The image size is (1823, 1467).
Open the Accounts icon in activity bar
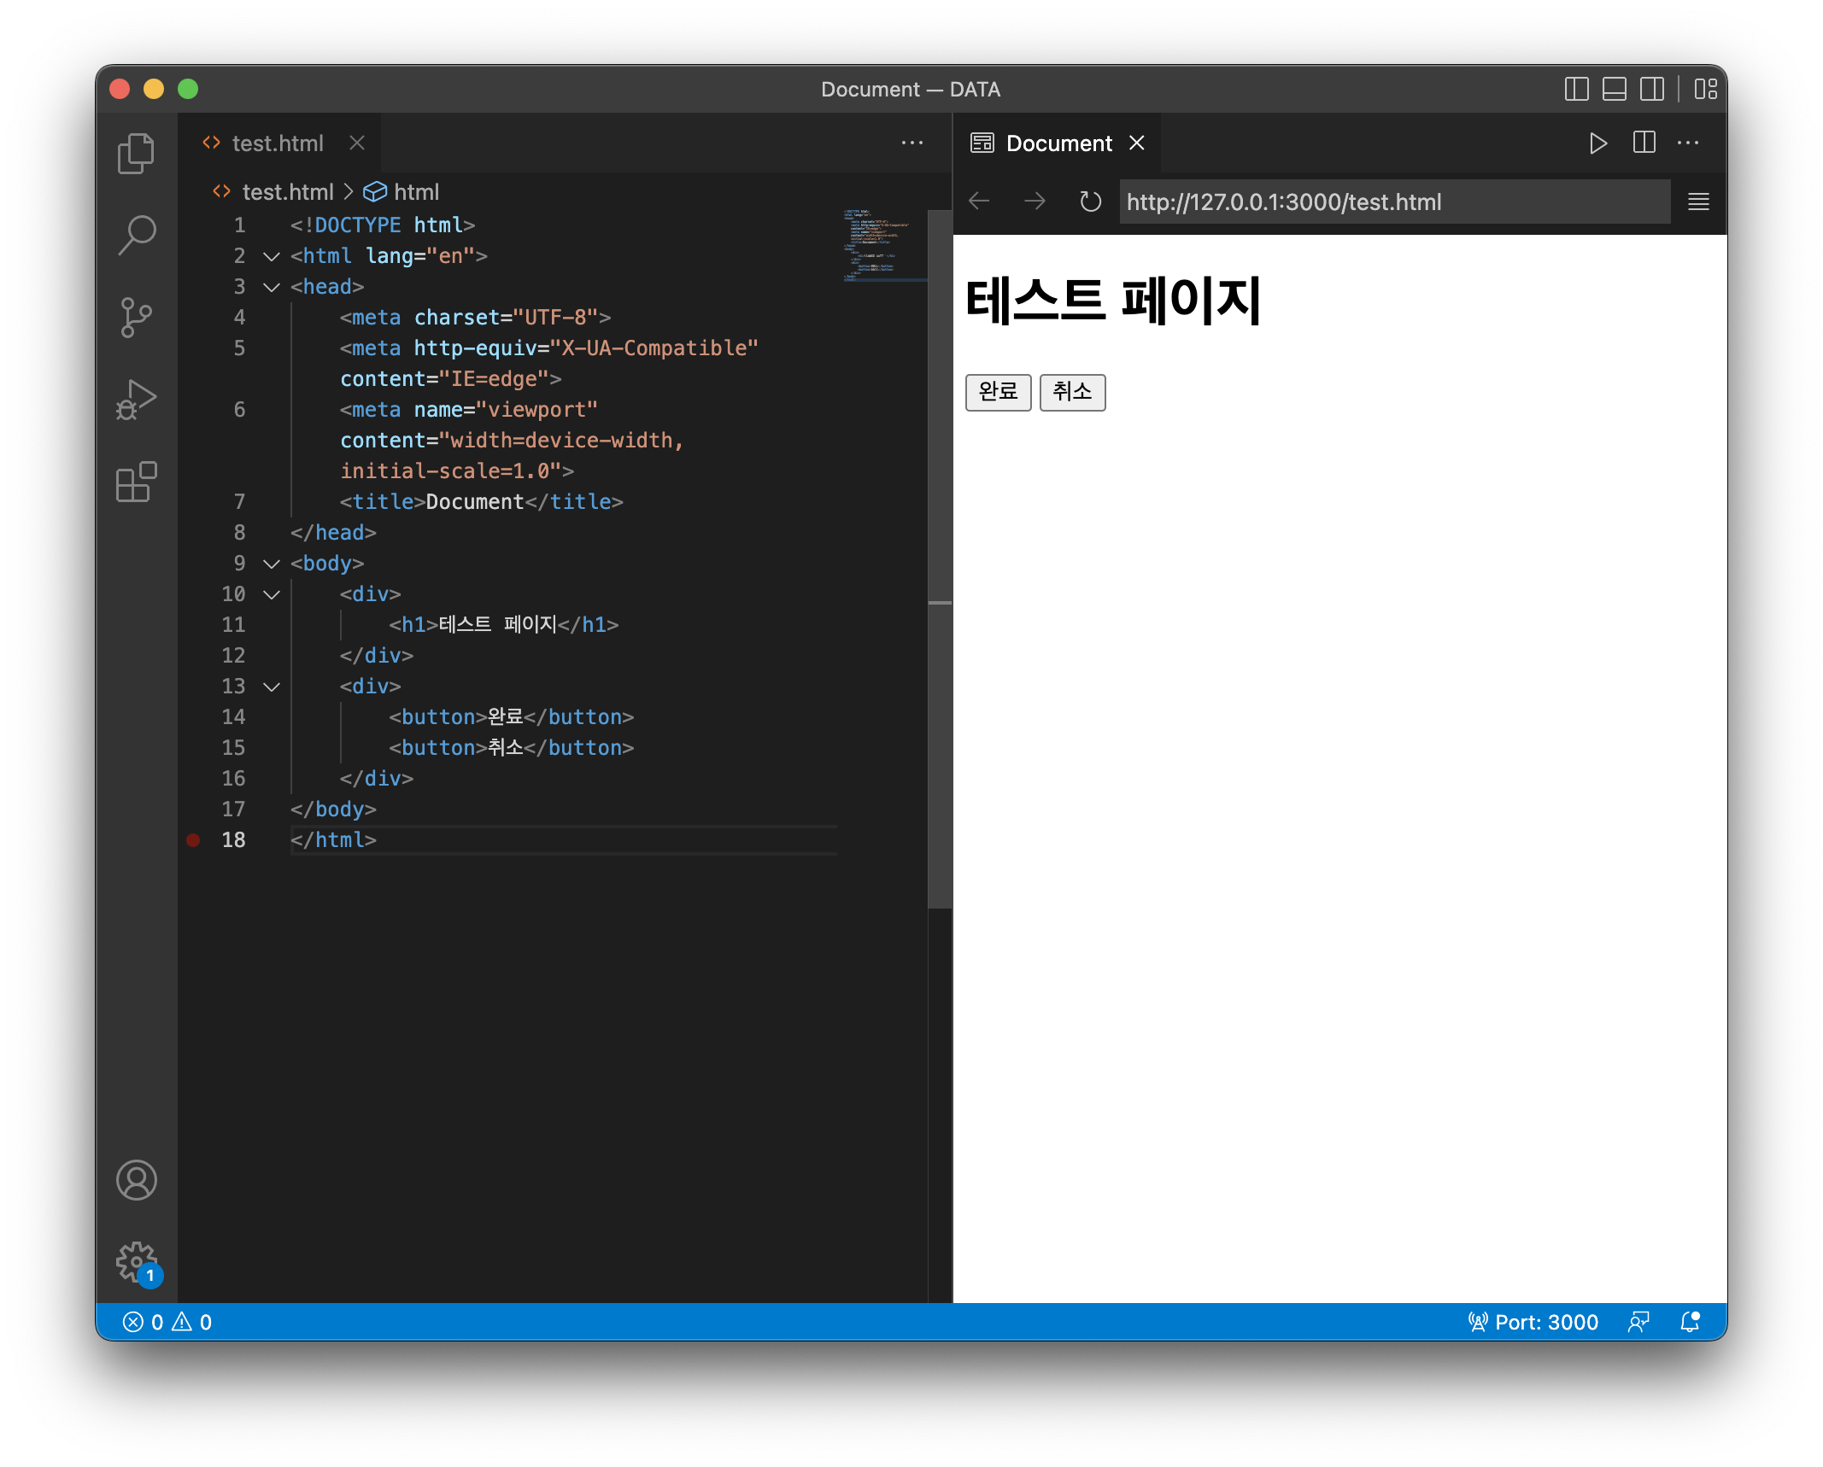tap(136, 1181)
